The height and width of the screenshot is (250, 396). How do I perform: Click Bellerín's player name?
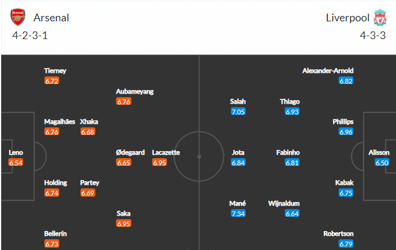click(55, 234)
